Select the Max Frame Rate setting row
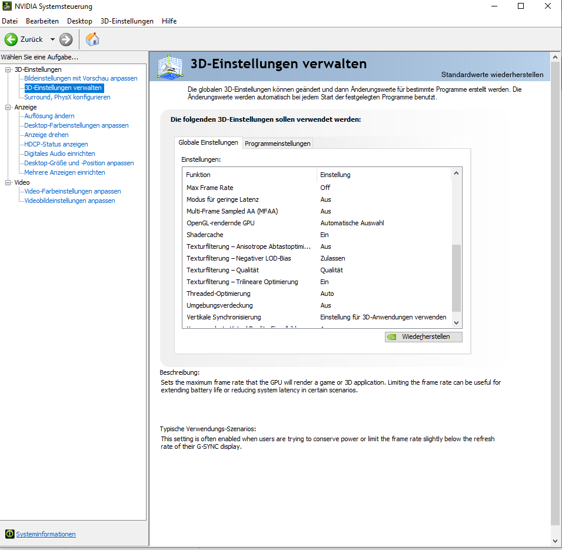This screenshot has height=550, width=562. pyautogui.click(x=317, y=188)
